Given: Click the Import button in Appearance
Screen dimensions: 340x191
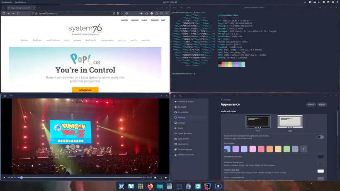Looking at the screenshot, I should 311,104.
